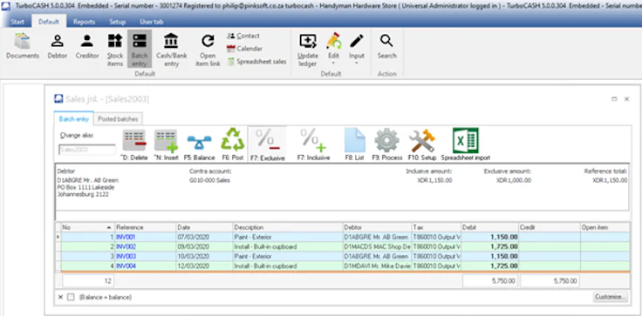Viewport: 642px width, 316px height.
Task: Click the F10 Setup tools icon
Action: pyautogui.click(x=421, y=141)
